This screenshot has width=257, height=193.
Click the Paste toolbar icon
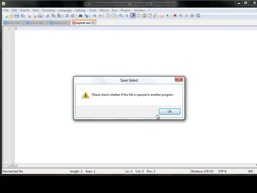59,16
